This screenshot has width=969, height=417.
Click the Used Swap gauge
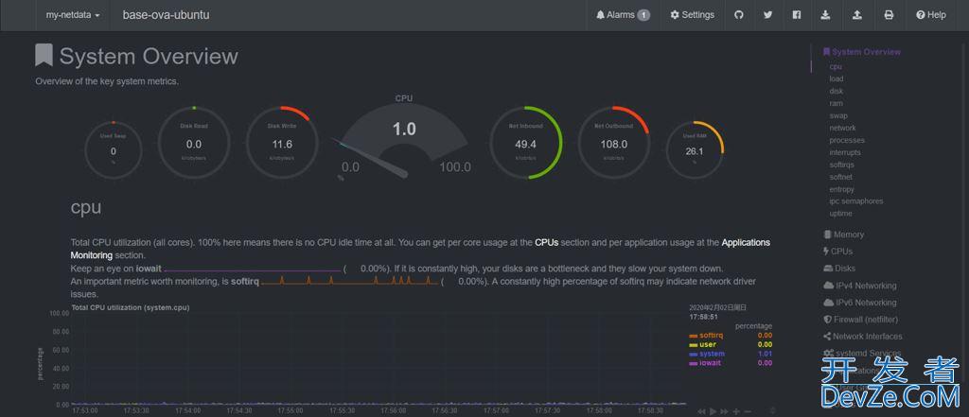114,148
